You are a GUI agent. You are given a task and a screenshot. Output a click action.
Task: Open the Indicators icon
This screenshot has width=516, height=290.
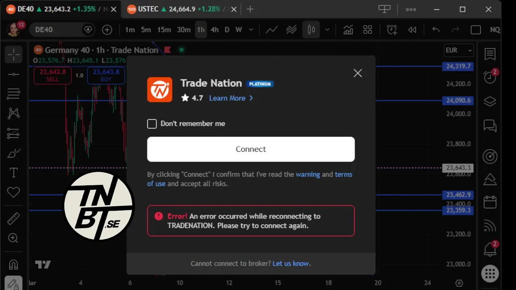(x=348, y=29)
